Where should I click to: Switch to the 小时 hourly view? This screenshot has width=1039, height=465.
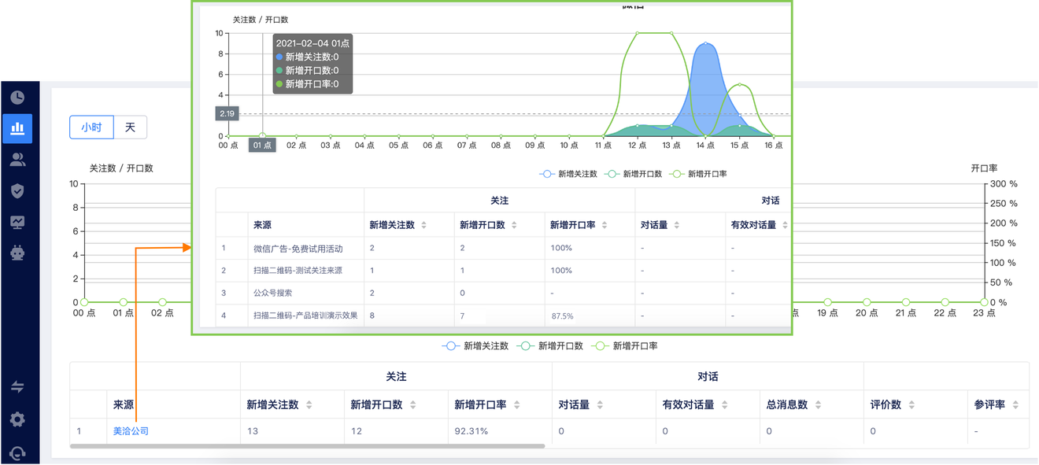(92, 127)
